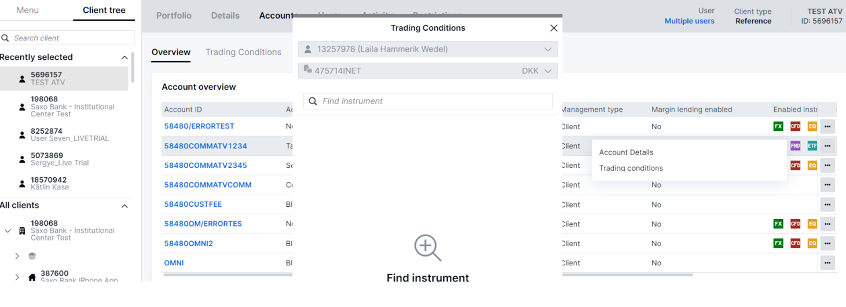Click the Multiple users link
Viewport: 846px width, 307px height.
coord(689,21)
